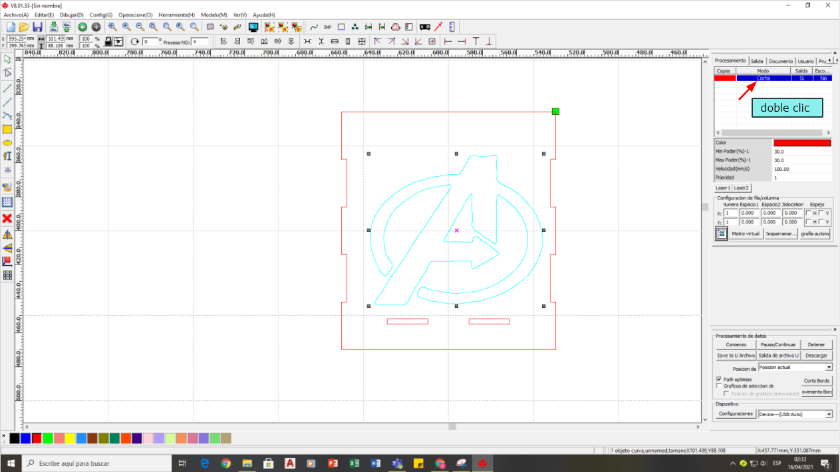The height and width of the screenshot is (472, 840).
Task: Click the left tab scroll arrow in panel
Action: tap(829, 60)
